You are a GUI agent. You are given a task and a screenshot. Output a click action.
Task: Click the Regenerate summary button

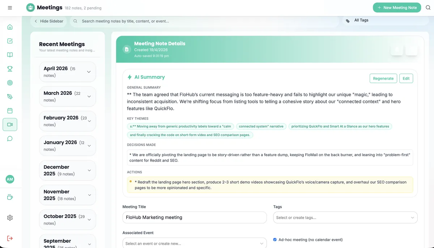pyautogui.click(x=383, y=78)
